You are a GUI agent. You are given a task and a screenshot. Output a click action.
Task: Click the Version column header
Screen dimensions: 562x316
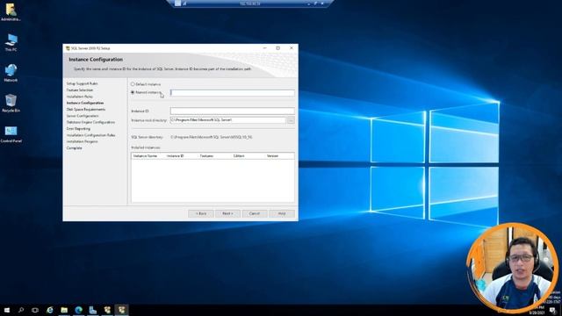coord(279,156)
